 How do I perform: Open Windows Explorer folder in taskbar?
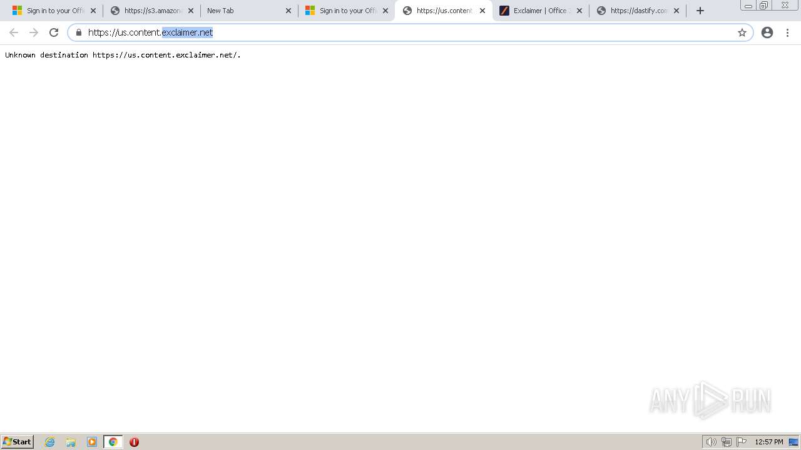click(x=71, y=442)
